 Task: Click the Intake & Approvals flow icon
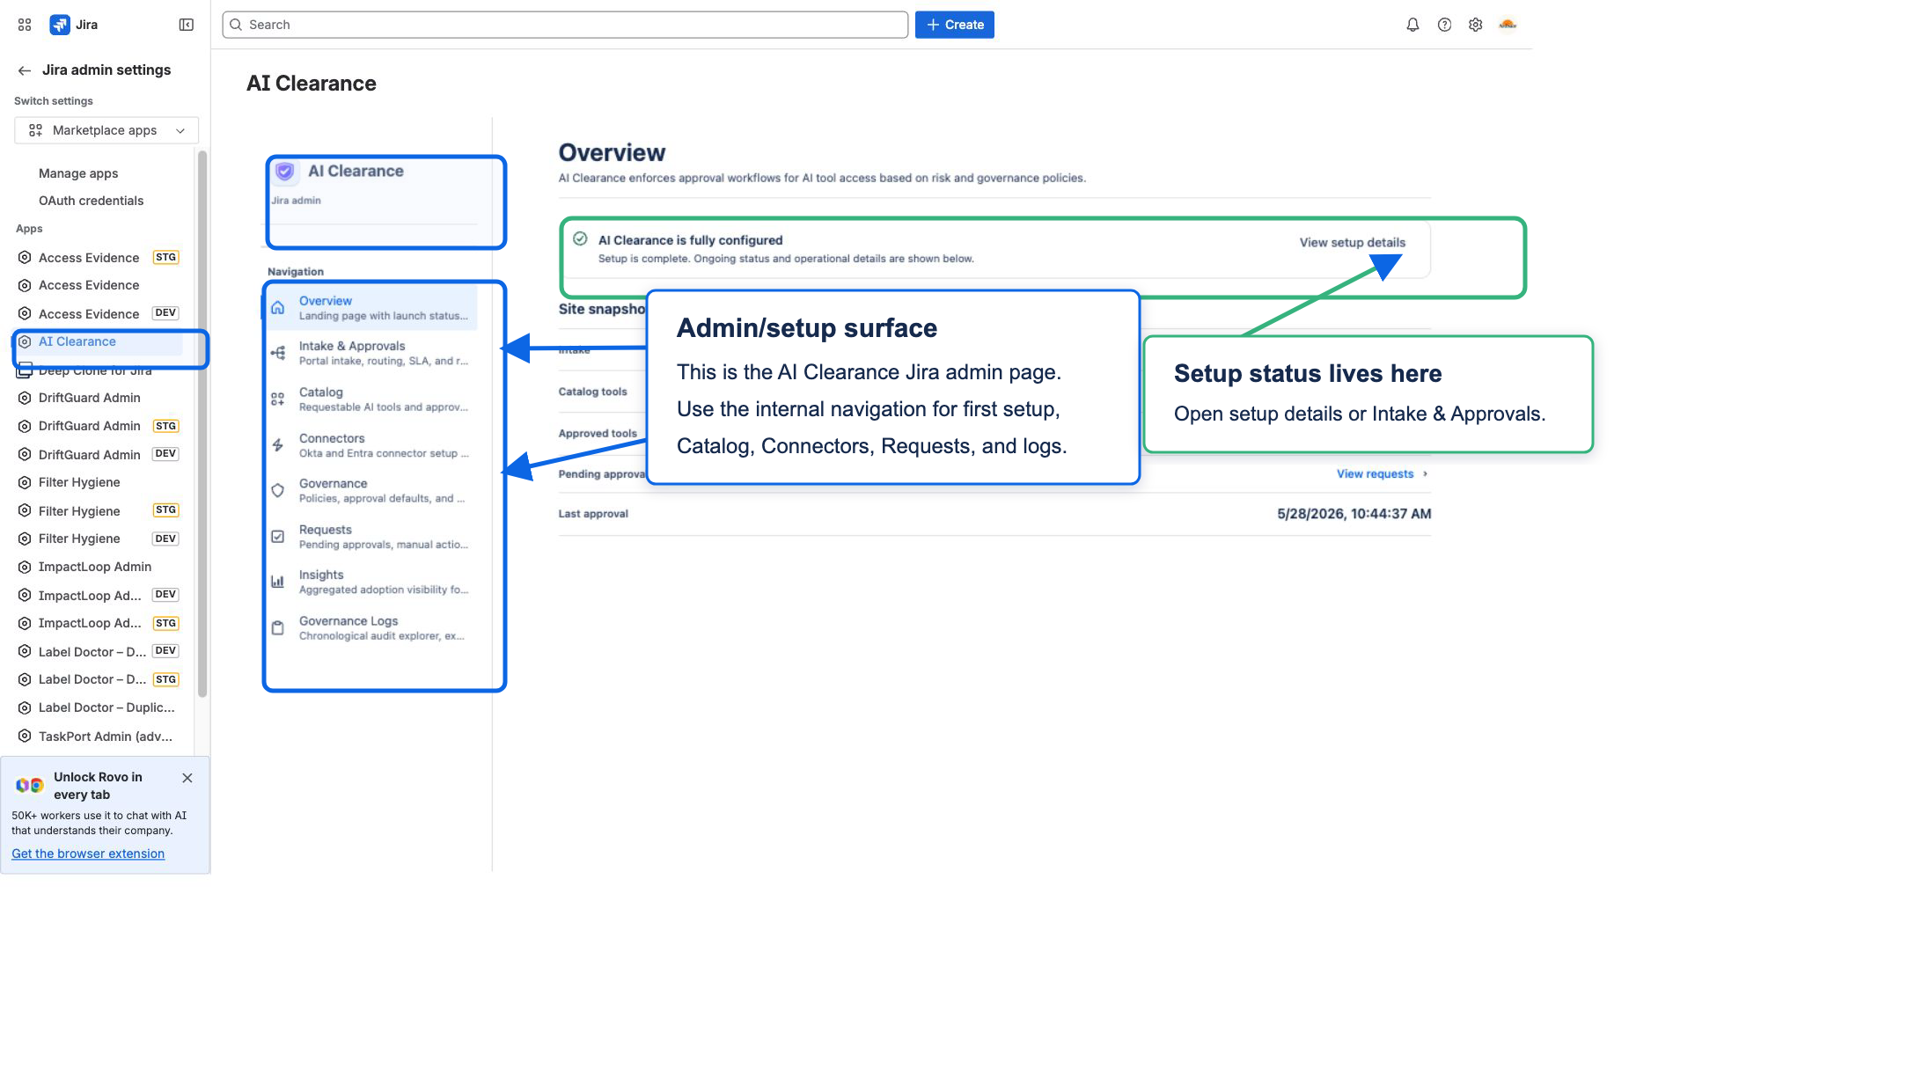[278, 353]
